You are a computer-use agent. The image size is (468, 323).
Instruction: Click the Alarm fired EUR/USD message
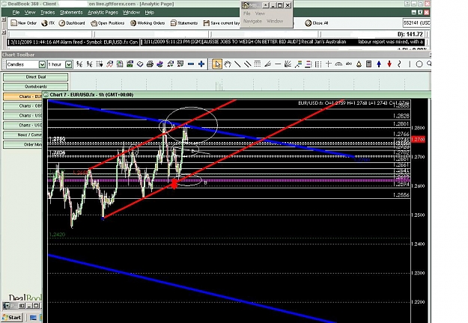(x=73, y=43)
